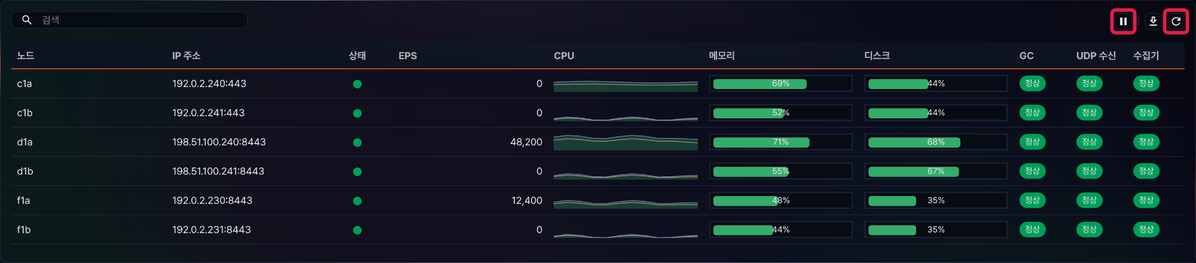Sort by UDP 수신 column header
The image size is (1196, 263).
click(1096, 56)
